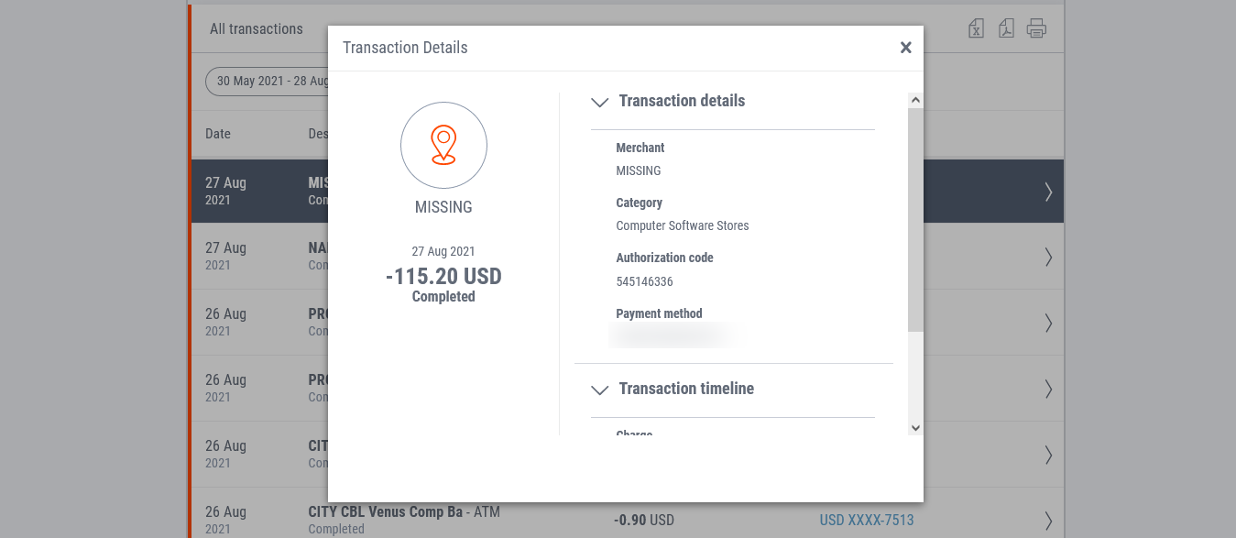Export transactions to PDF icon
Screen dimensions: 1236x538
pos(1006,28)
